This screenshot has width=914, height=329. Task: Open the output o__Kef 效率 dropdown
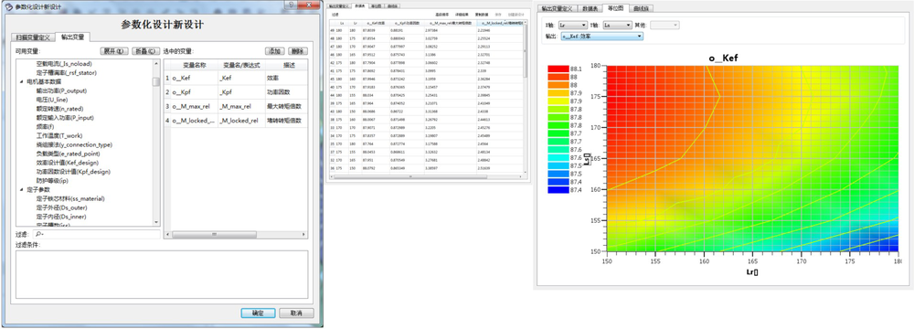click(602, 37)
